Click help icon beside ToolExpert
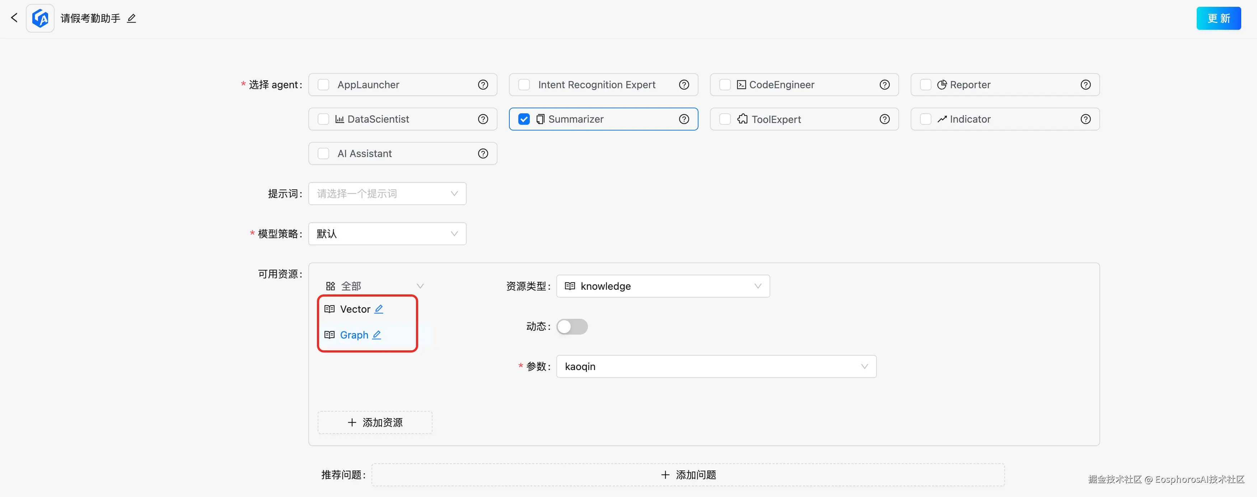1257x497 pixels. [x=884, y=119]
